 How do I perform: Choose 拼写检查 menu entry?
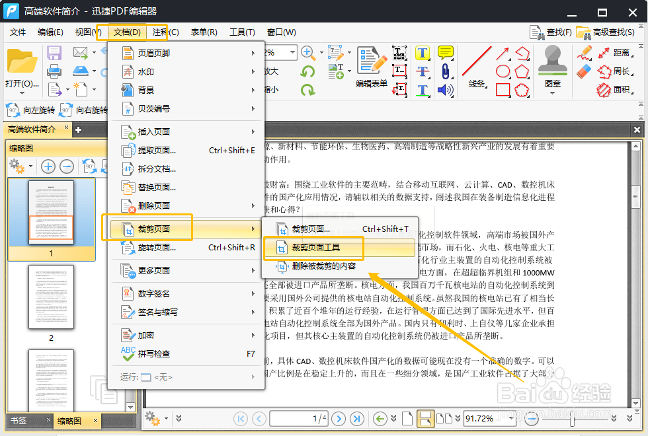pyautogui.click(x=188, y=354)
